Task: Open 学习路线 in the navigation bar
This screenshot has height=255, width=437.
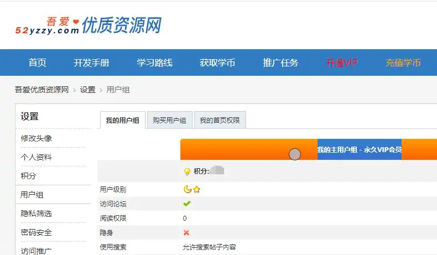Action: point(154,63)
